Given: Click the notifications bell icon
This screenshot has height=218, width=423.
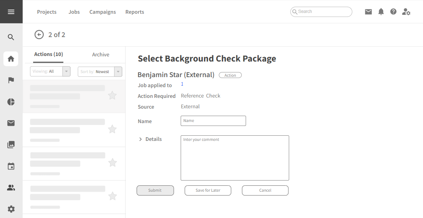Looking at the screenshot, I should (381, 12).
